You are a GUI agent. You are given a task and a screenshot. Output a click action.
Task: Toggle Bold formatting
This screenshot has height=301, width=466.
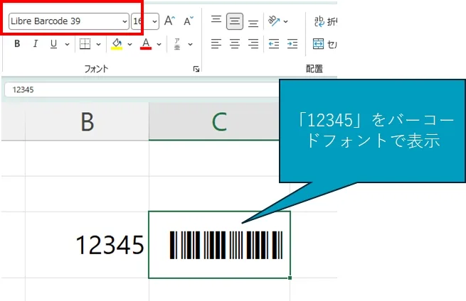(x=17, y=44)
